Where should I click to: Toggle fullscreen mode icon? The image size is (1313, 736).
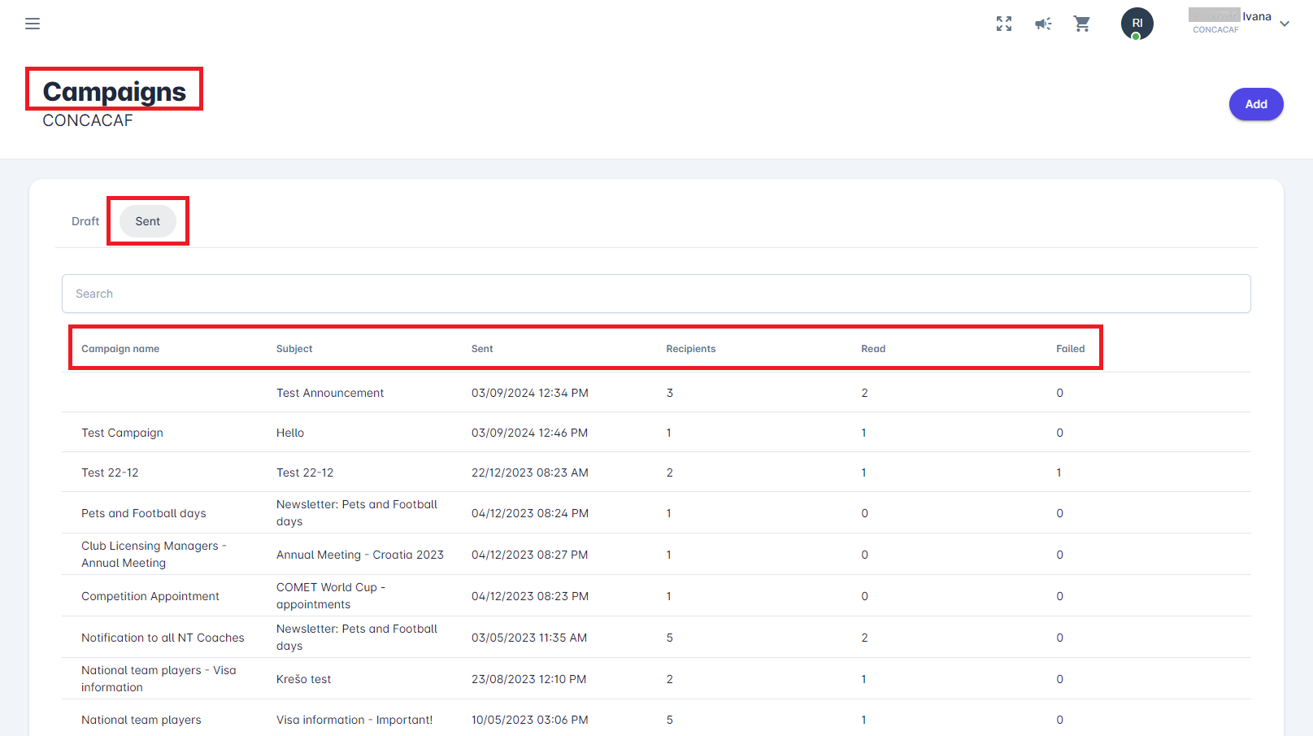[x=1004, y=24]
